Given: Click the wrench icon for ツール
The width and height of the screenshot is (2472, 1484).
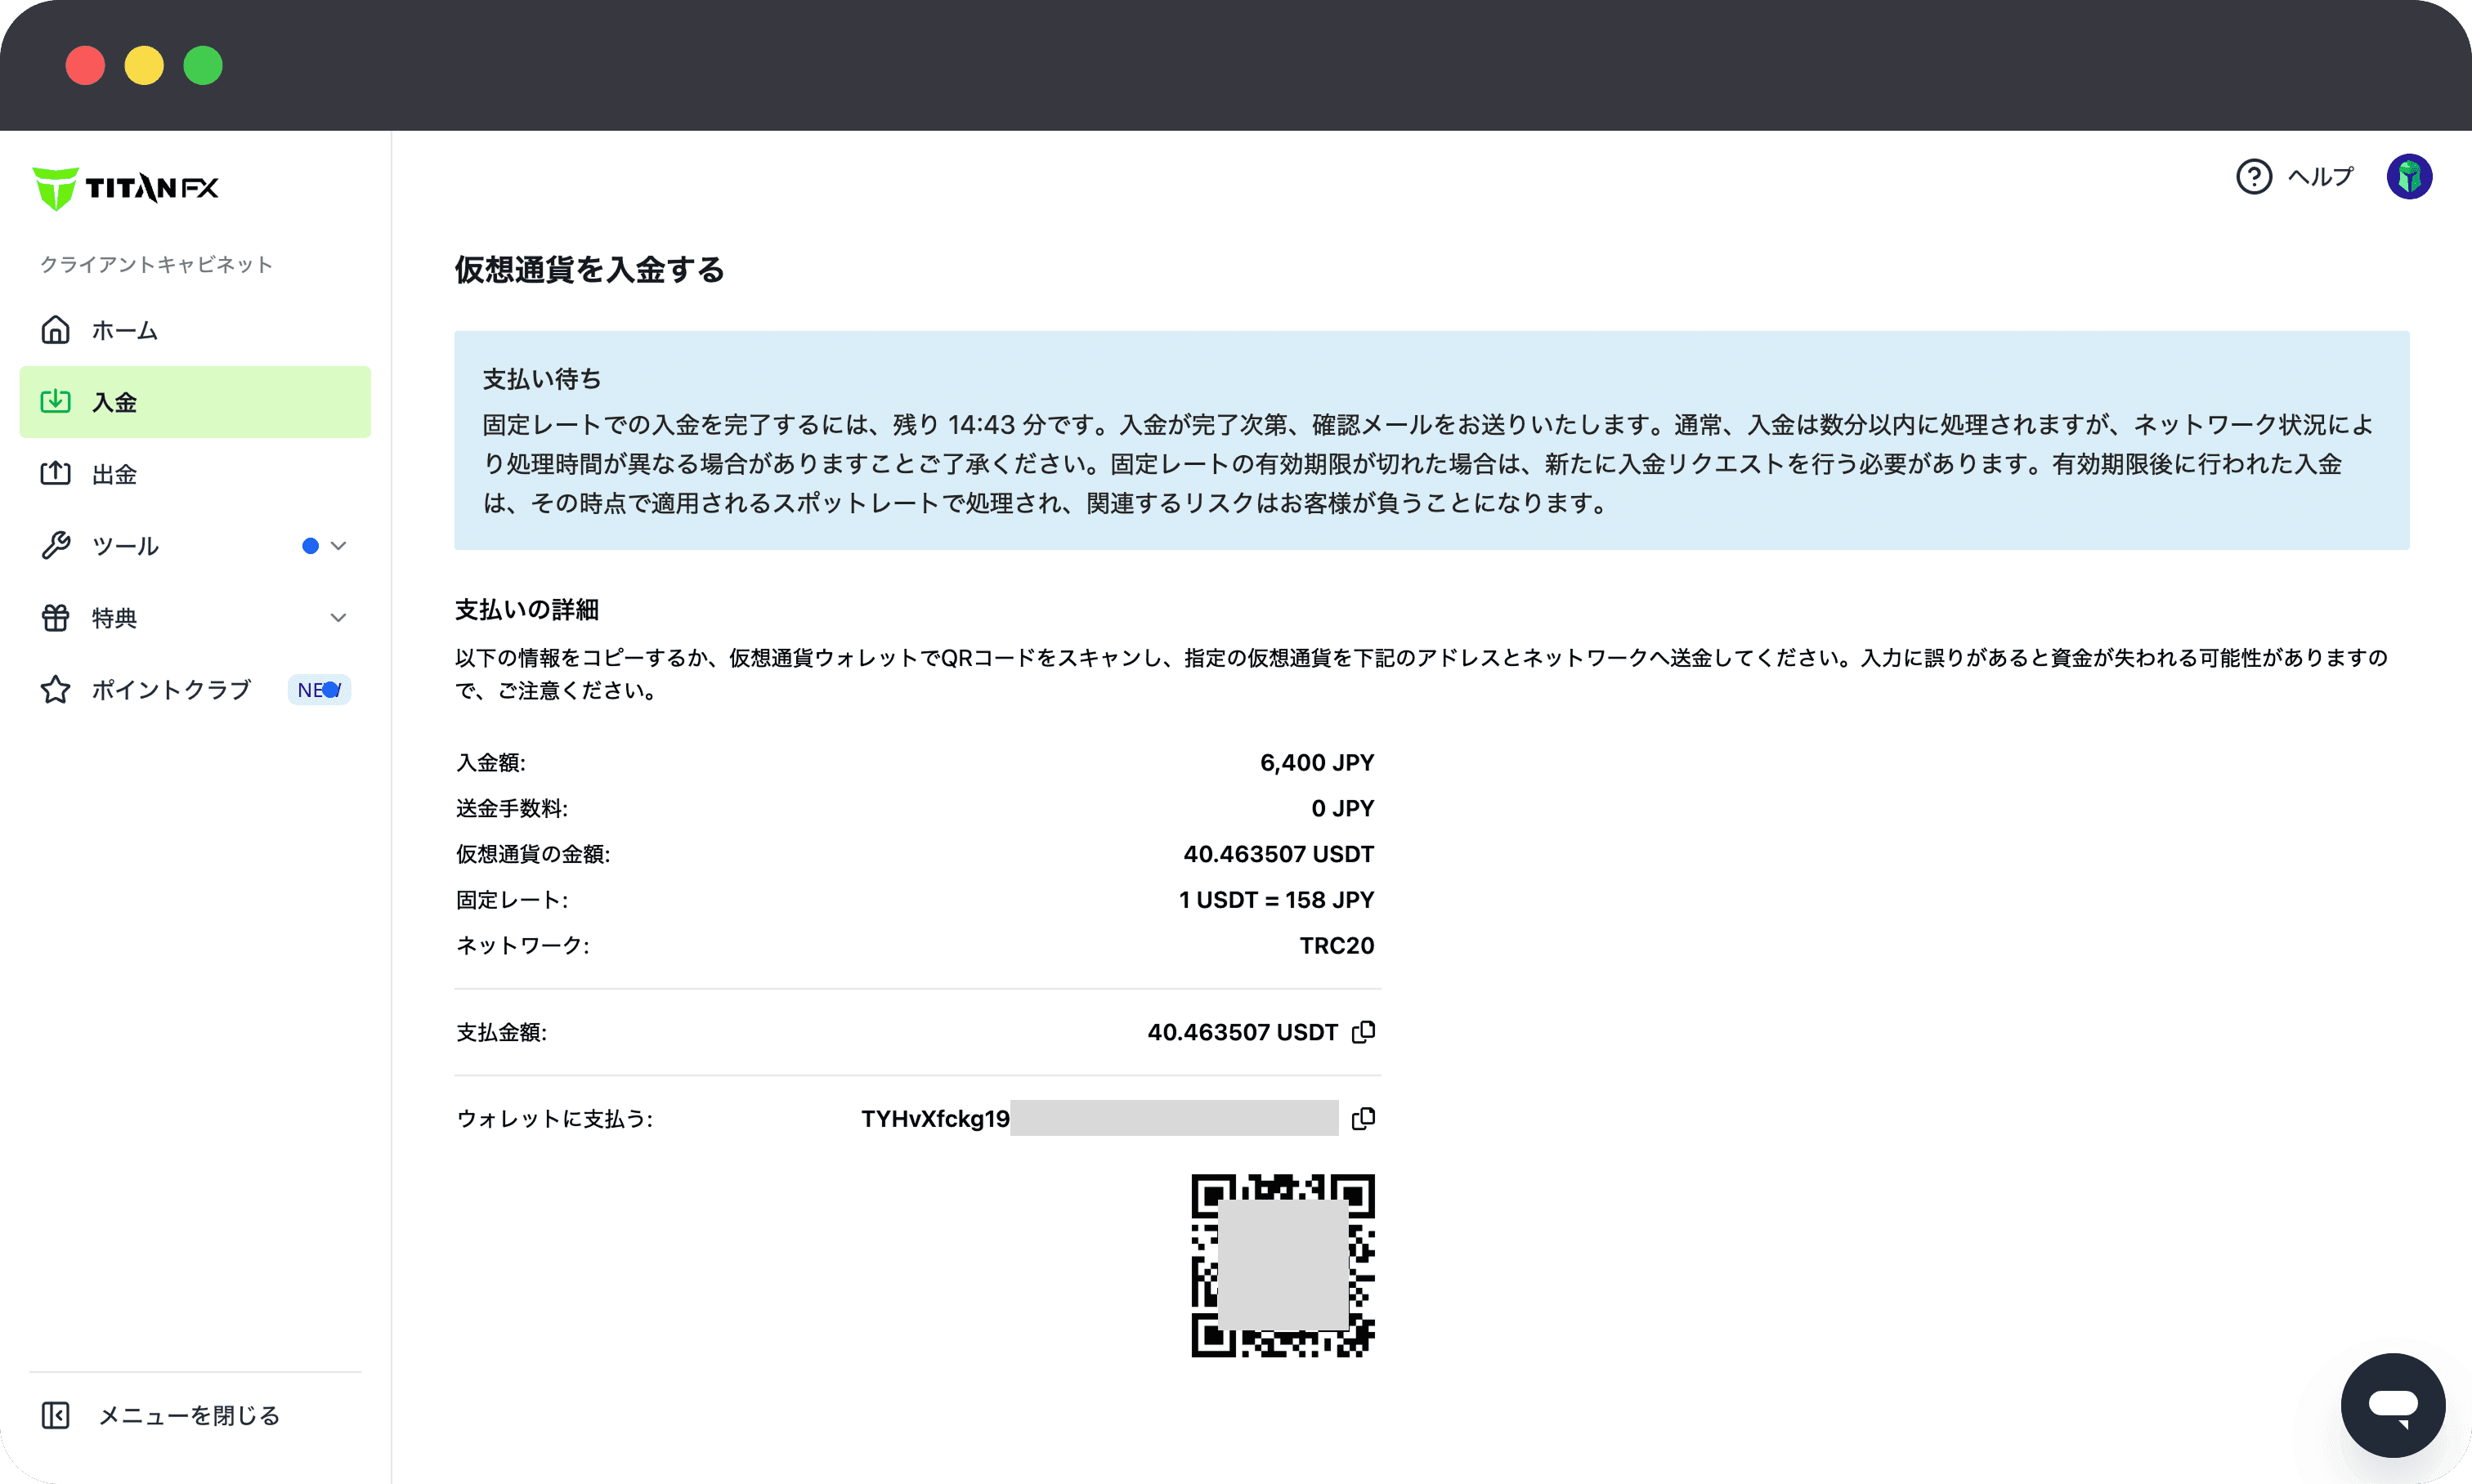Looking at the screenshot, I should [55, 546].
